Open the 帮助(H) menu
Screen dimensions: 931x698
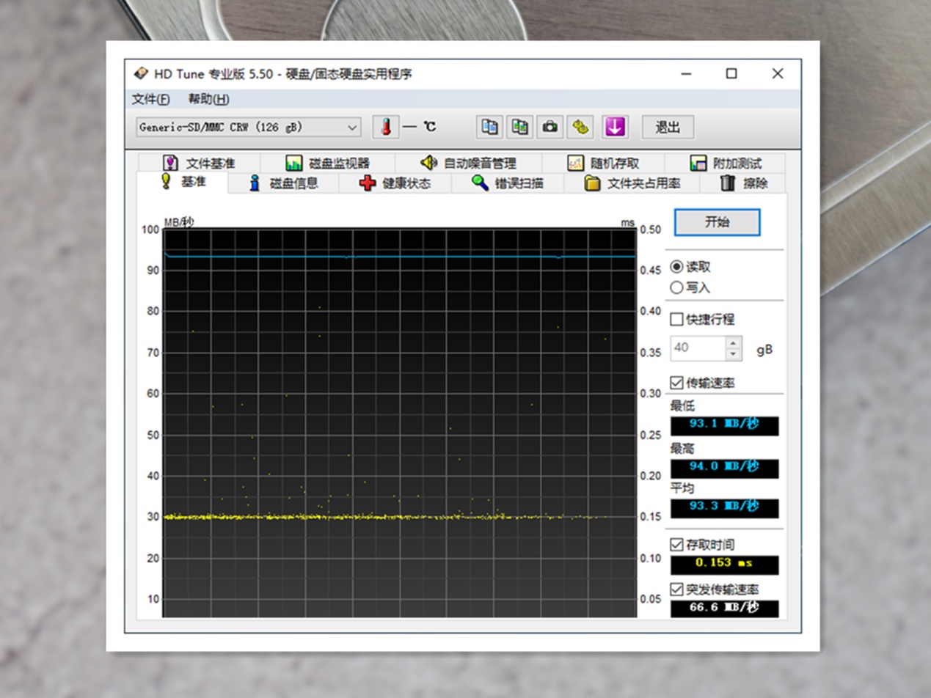(x=208, y=99)
